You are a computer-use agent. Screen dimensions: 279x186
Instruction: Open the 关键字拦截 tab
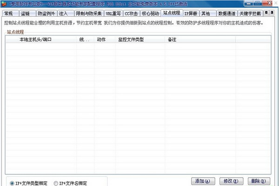(x=250, y=13)
